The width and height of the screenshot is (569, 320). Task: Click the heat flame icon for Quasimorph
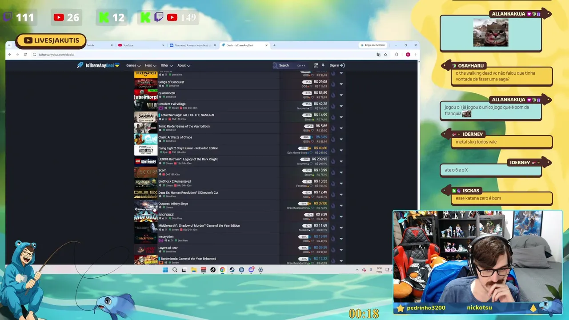(x=333, y=95)
